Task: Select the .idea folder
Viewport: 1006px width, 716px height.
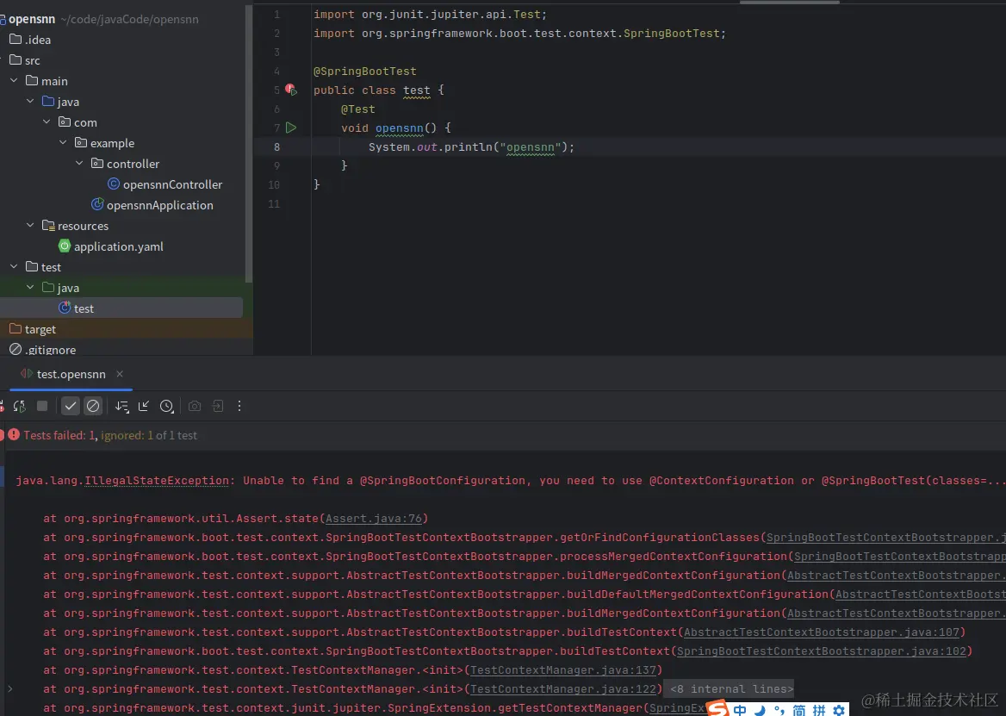Action: [x=38, y=40]
